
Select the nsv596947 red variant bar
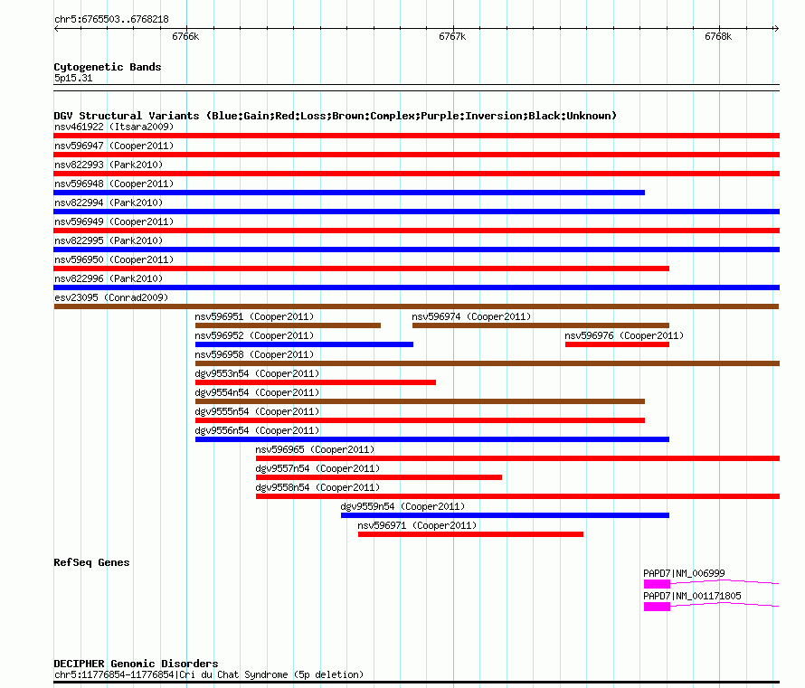tap(416, 155)
